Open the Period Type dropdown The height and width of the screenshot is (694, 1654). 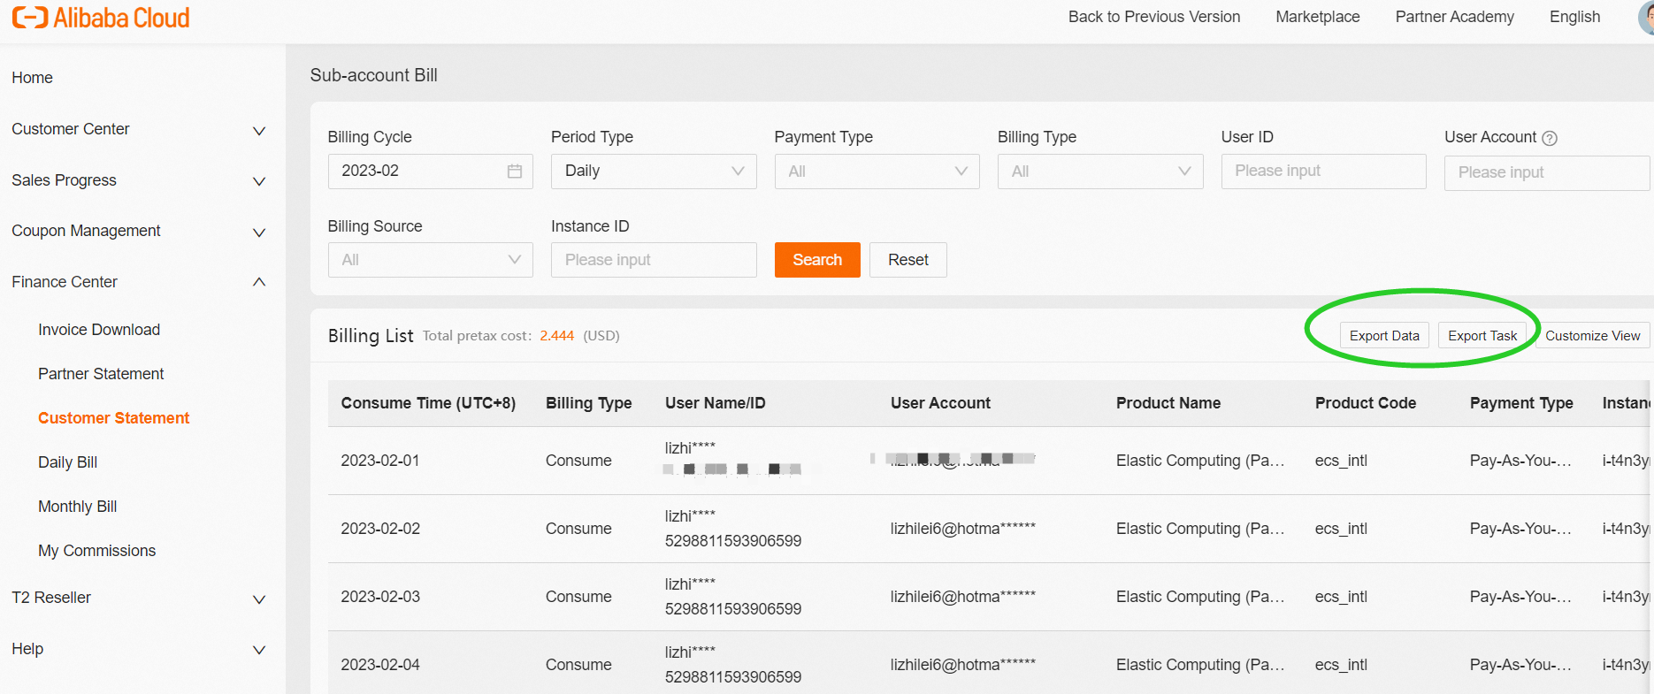(x=654, y=171)
